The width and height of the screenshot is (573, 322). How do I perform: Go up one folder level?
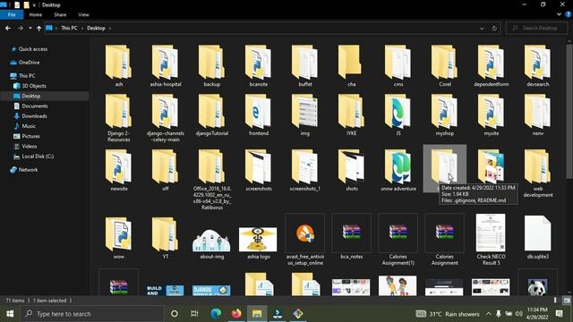(x=38, y=28)
